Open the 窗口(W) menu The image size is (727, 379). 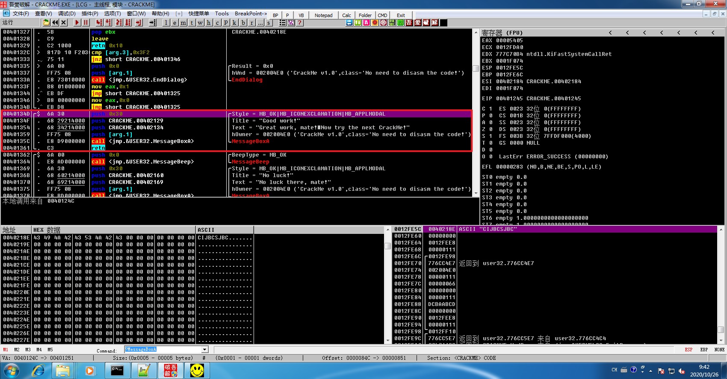[136, 14]
